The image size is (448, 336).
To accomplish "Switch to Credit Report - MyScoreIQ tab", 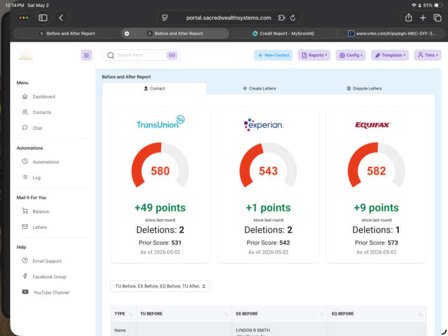I will click(283, 34).
